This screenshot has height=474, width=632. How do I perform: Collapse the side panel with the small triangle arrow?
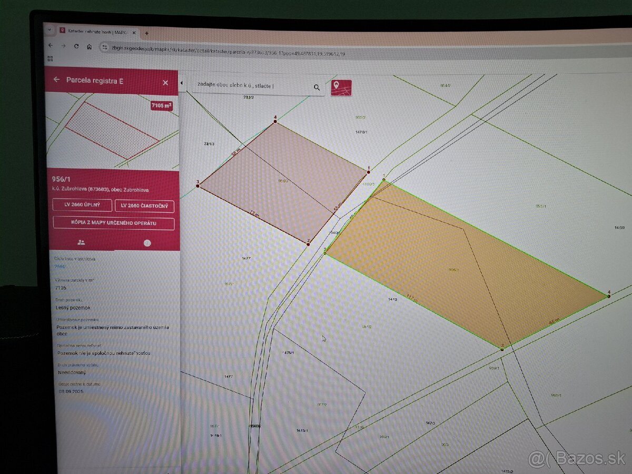[x=182, y=83]
